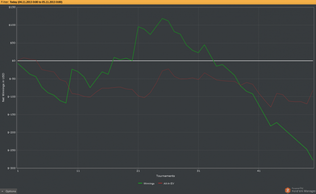Click the x-axis label 1
The width and height of the screenshot is (316, 194).
[18, 171]
